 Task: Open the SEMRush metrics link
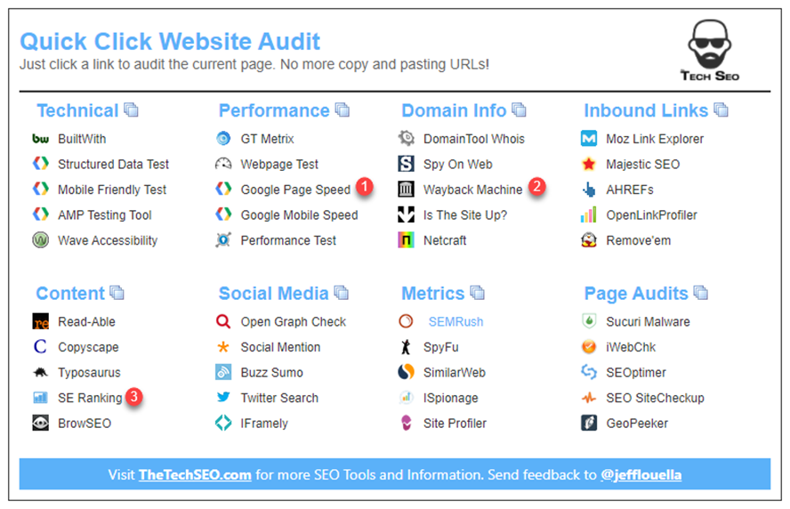pyautogui.click(x=455, y=321)
